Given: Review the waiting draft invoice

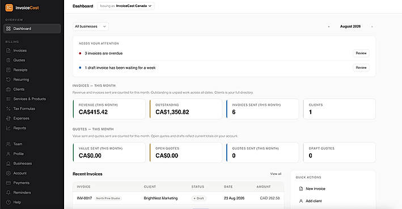Looking at the screenshot, I should [x=361, y=68].
